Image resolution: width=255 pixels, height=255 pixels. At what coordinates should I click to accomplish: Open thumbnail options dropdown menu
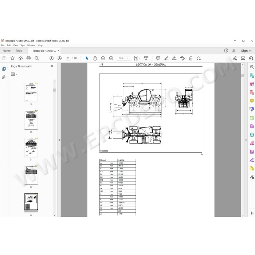[14, 74]
